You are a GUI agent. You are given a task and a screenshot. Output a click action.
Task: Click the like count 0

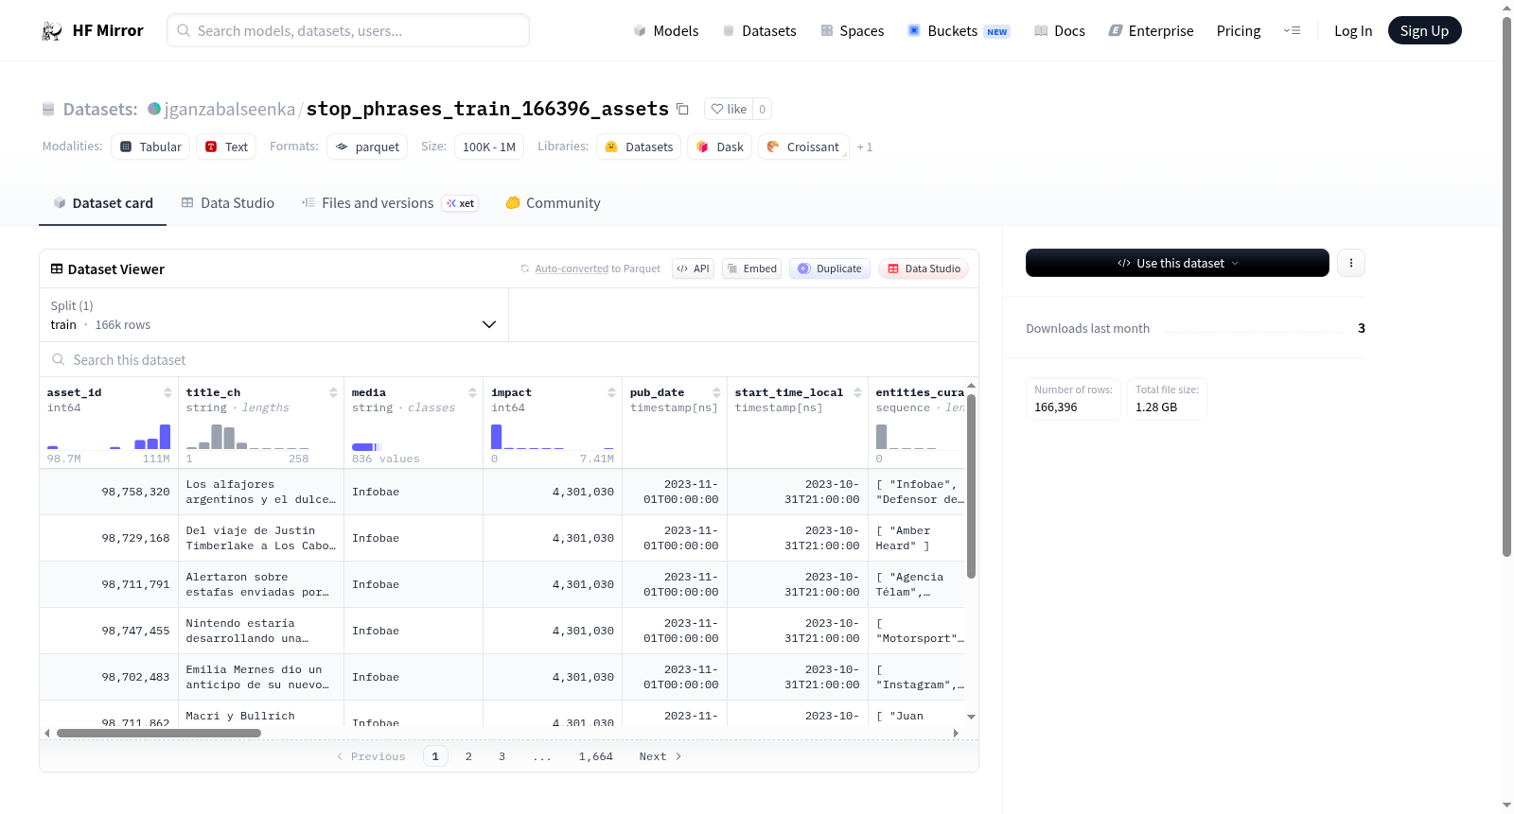(x=763, y=109)
